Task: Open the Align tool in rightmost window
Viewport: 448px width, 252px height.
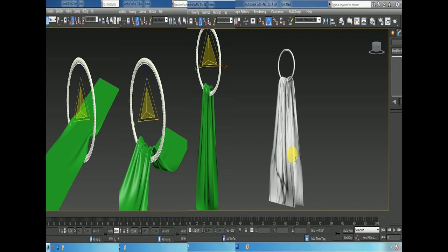Action: 333,21
